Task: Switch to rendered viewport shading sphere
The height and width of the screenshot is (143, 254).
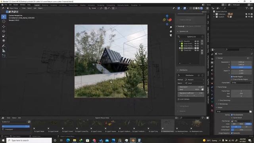Action: (202, 8)
